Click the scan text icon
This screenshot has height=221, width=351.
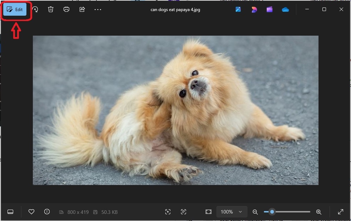point(184,212)
